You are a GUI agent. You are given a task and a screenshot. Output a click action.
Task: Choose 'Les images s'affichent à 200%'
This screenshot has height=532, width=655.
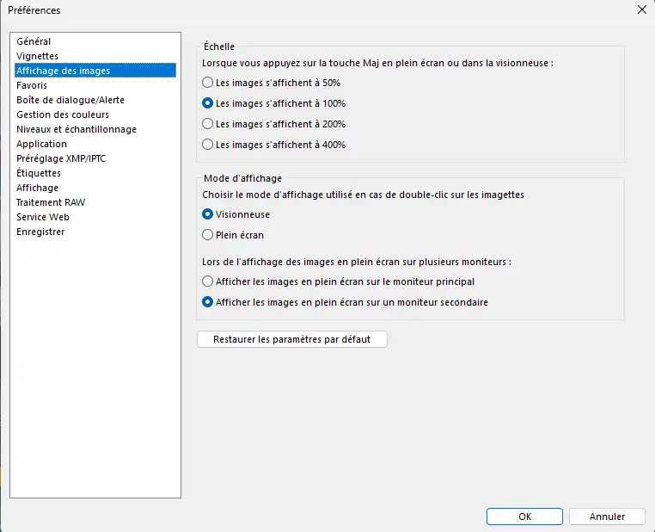(x=207, y=124)
